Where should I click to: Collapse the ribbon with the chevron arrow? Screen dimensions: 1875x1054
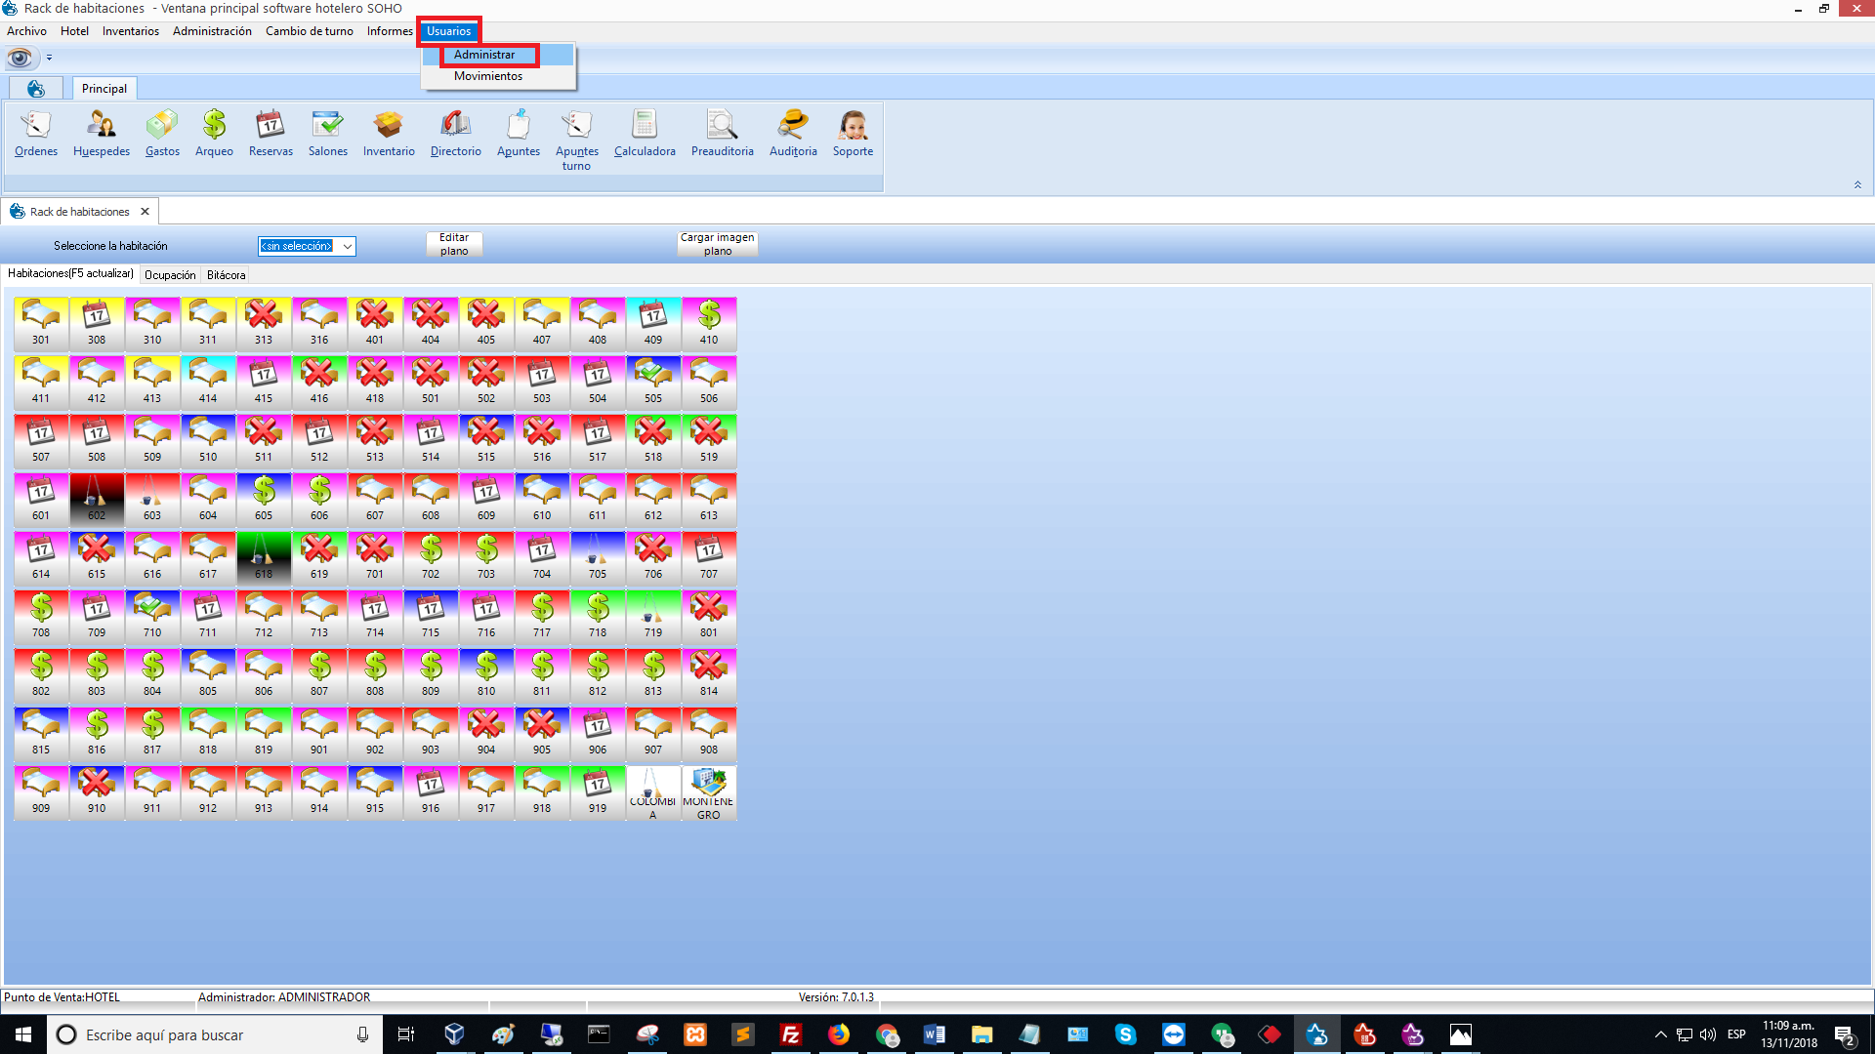click(1857, 184)
